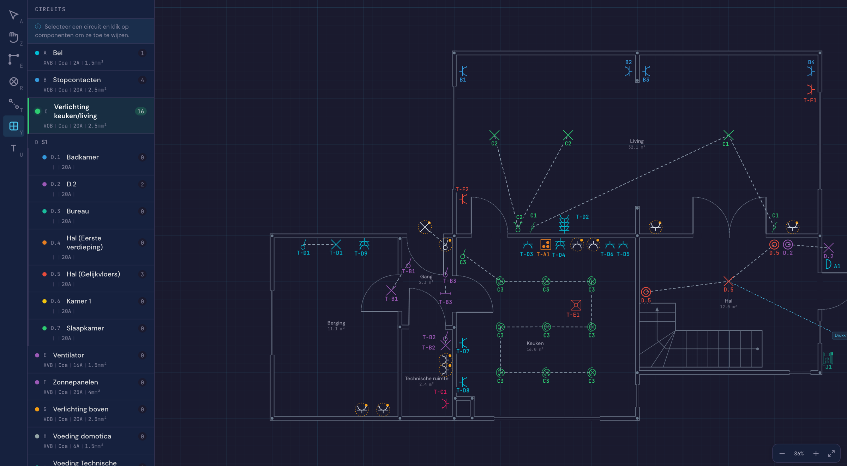This screenshot has height=466, width=847.
Task: Zoom in with the plus button
Action: point(816,453)
